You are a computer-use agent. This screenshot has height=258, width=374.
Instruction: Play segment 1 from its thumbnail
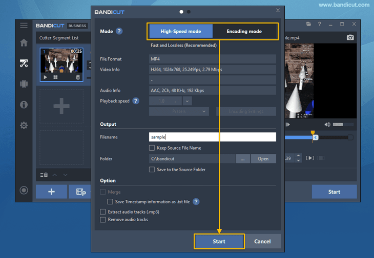click(45, 77)
